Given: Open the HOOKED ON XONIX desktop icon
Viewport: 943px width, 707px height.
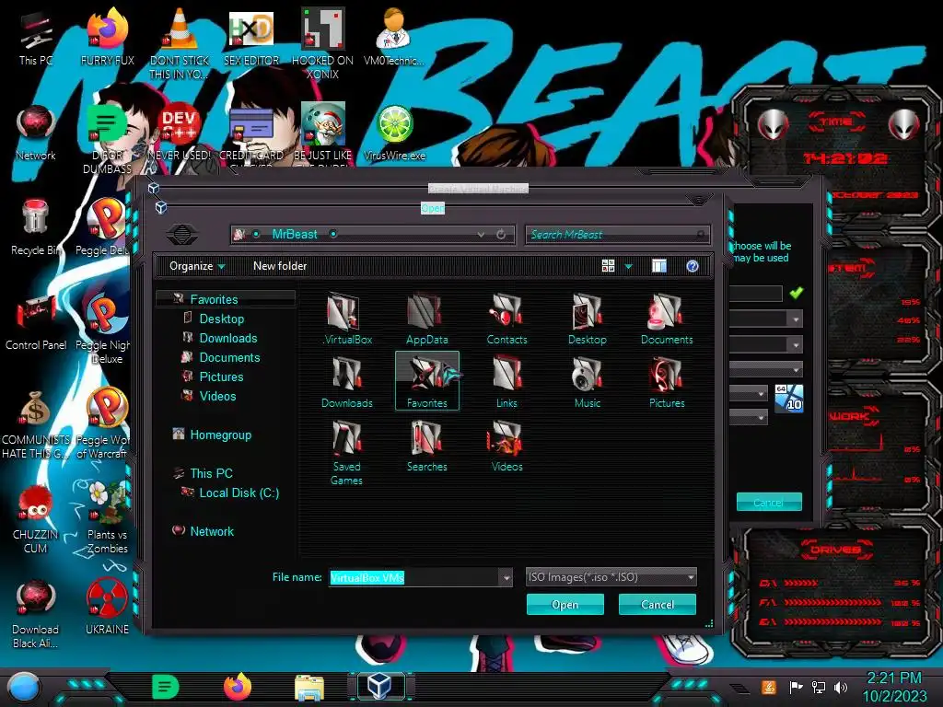Looking at the screenshot, I should (322, 44).
